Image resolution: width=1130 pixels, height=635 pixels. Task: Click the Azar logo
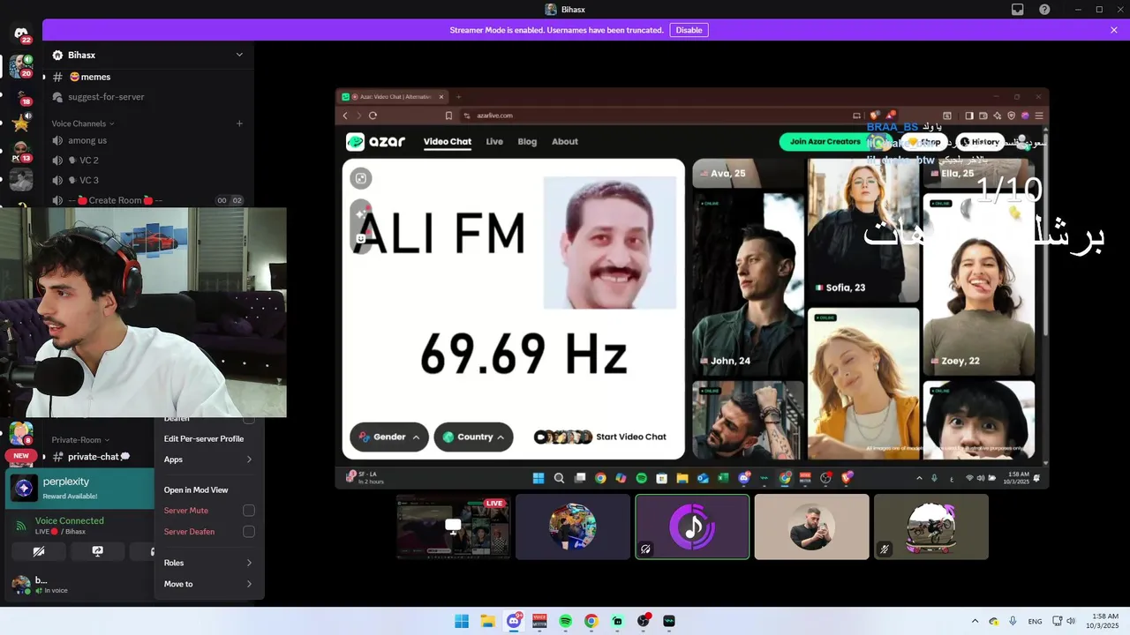tap(376, 141)
